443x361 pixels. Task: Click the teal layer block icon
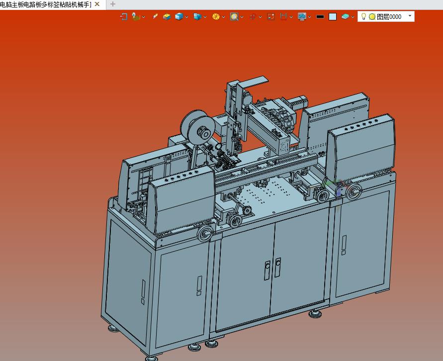coord(345,17)
